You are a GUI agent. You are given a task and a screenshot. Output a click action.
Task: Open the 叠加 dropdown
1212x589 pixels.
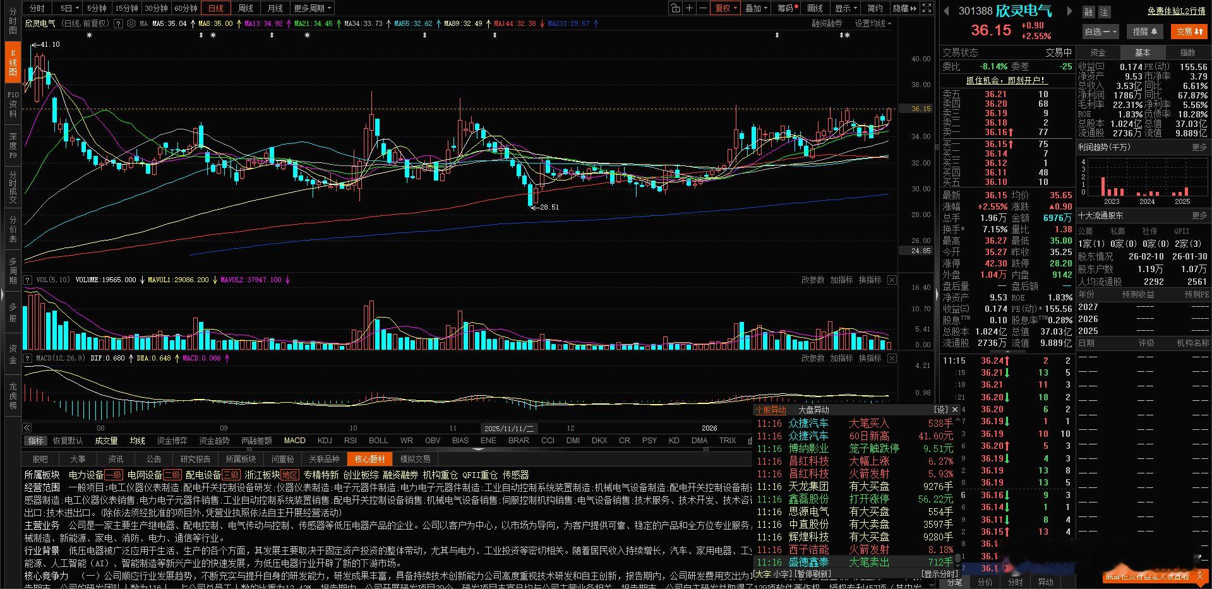click(x=756, y=8)
